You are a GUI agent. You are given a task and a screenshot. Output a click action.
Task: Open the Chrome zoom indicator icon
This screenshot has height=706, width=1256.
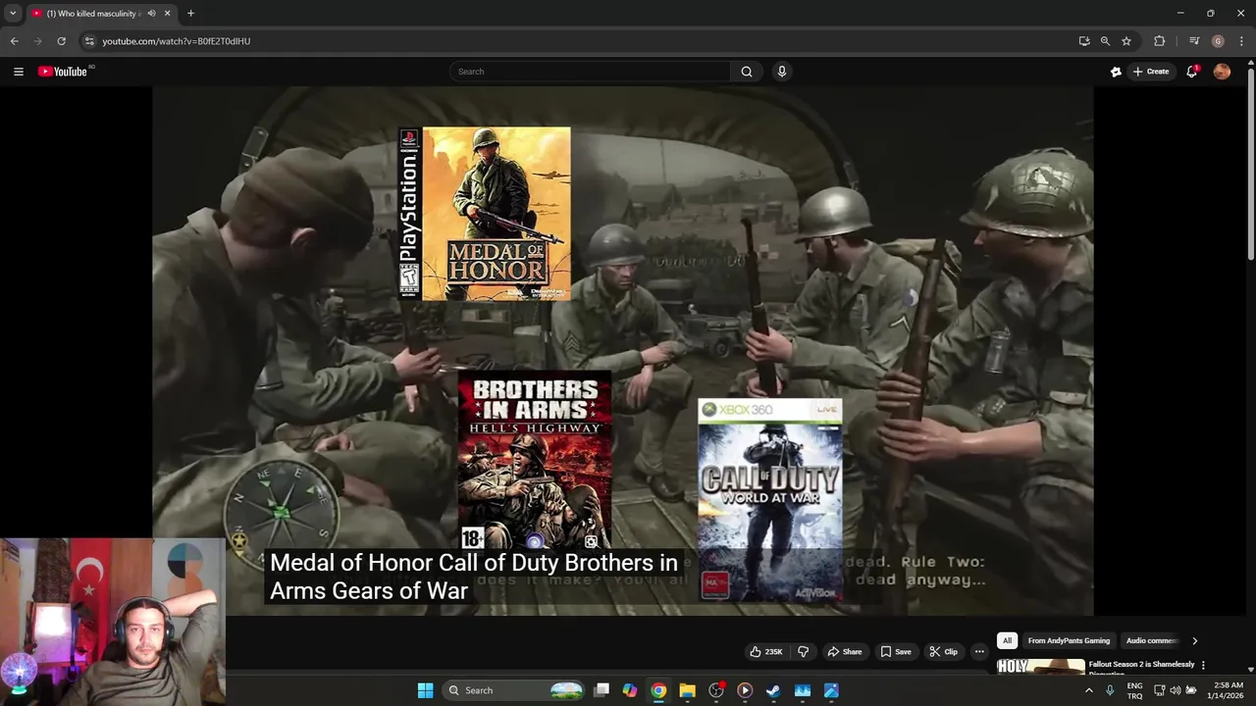click(1105, 41)
